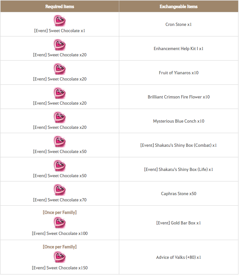The width and height of the screenshot is (239, 275).
Task: Select chocolate icon in Fruit of Yianaros row
Action: point(60,69)
